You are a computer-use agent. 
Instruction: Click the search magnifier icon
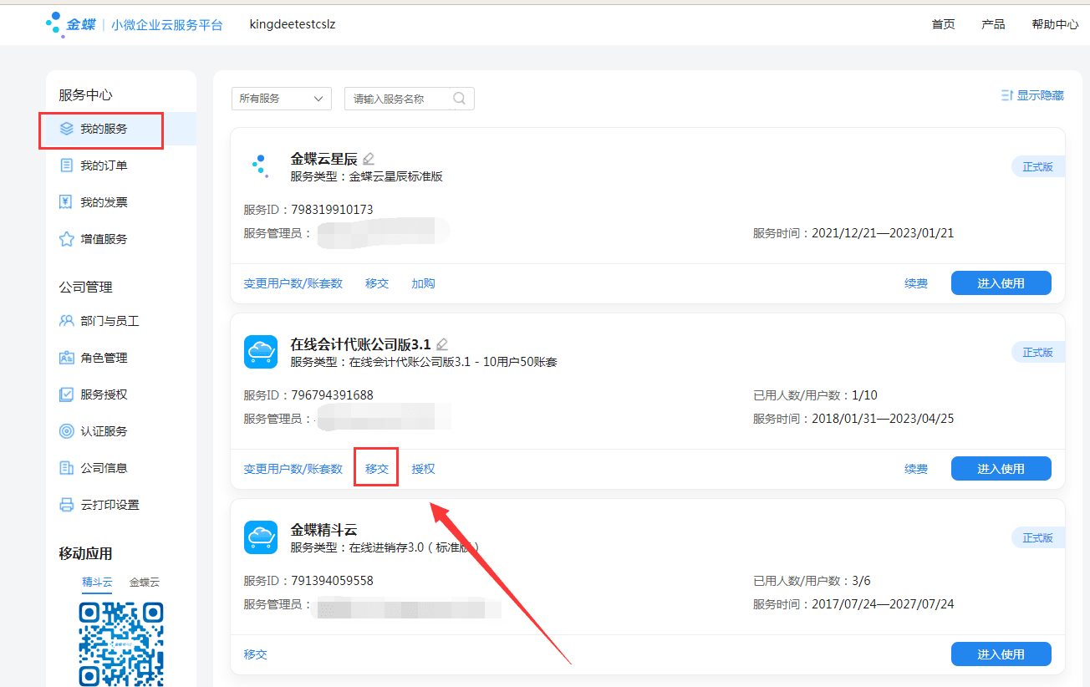460,99
